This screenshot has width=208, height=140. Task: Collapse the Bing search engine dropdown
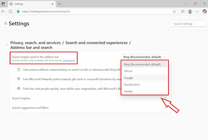click(145, 57)
